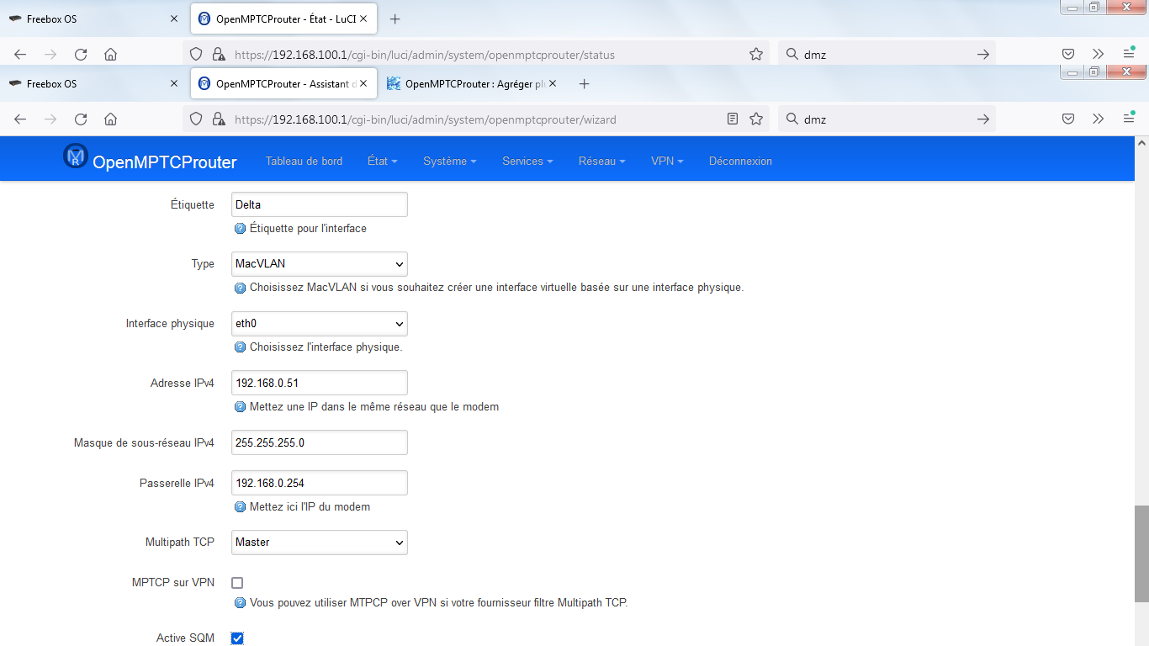Close the 'OpenMPTCProuter - État - LuCI' tab
Screen dimensions: 1149x646
pos(363,19)
